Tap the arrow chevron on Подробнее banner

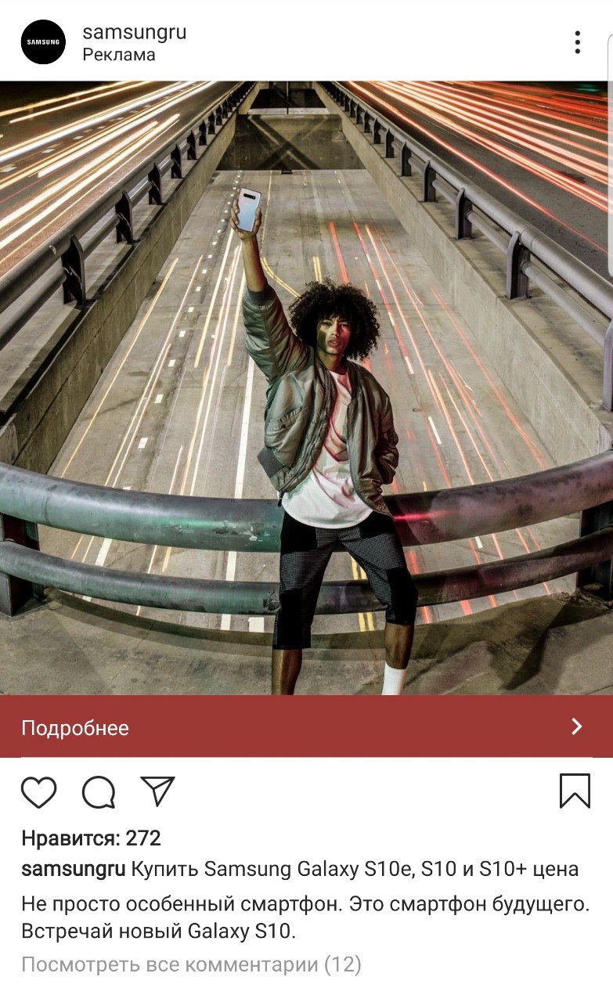[577, 726]
